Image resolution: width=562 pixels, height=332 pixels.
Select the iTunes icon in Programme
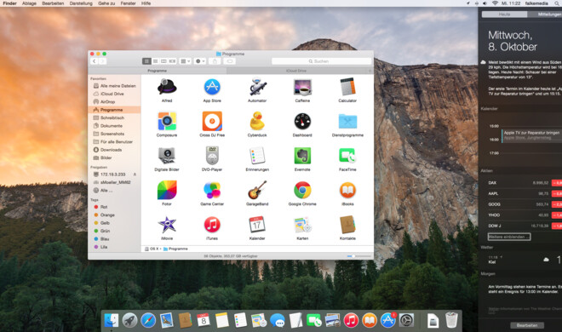(212, 225)
